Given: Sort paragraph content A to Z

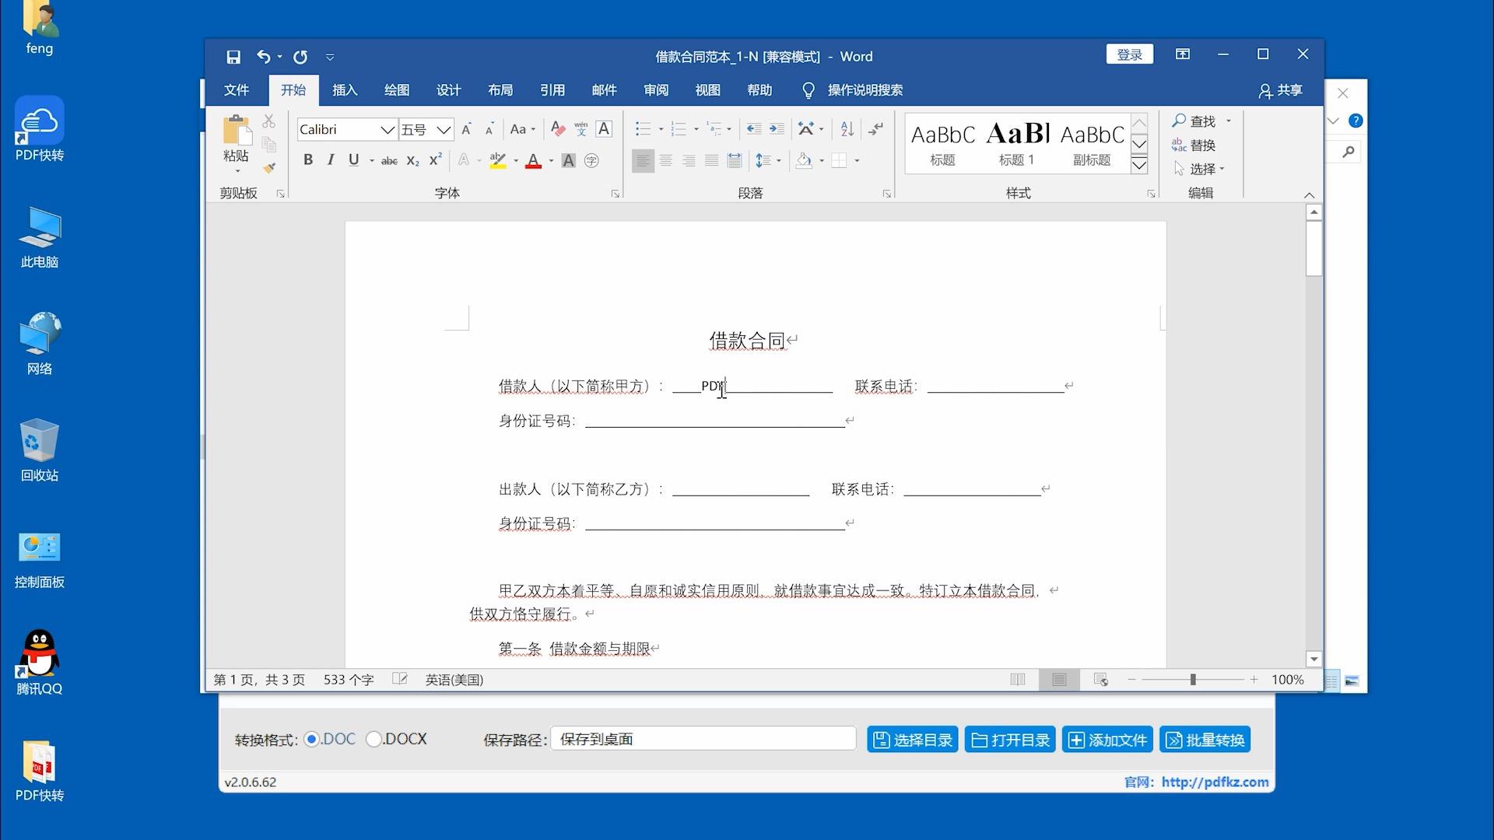Looking at the screenshot, I should click(x=847, y=129).
